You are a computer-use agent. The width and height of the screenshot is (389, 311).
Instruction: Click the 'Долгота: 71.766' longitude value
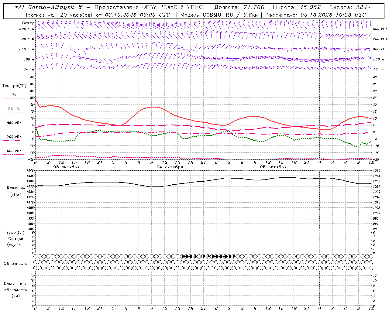239,7
